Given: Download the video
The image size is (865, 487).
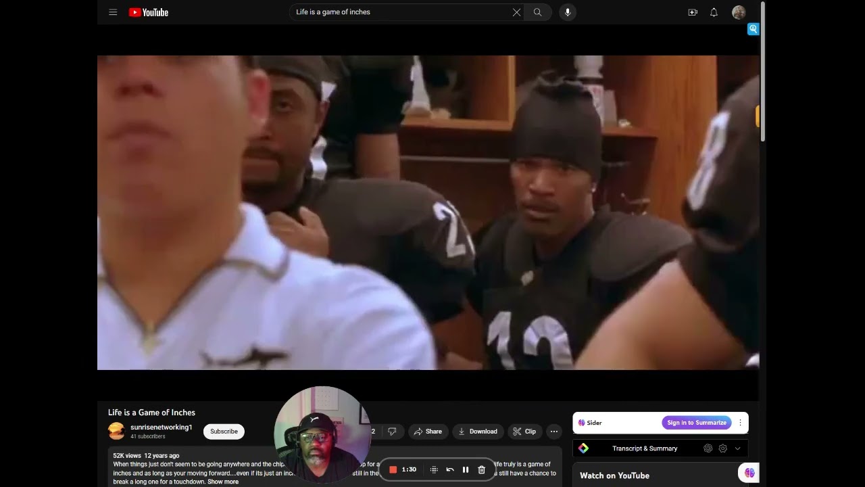Looking at the screenshot, I should click(x=478, y=432).
